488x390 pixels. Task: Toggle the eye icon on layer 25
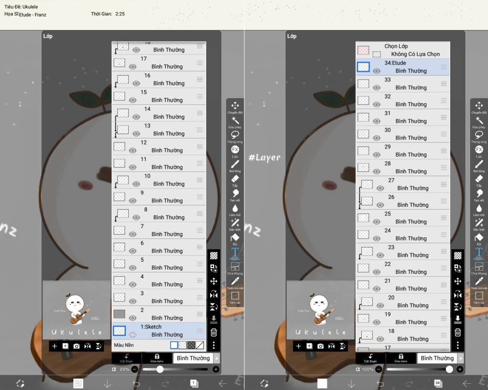pos(376,222)
